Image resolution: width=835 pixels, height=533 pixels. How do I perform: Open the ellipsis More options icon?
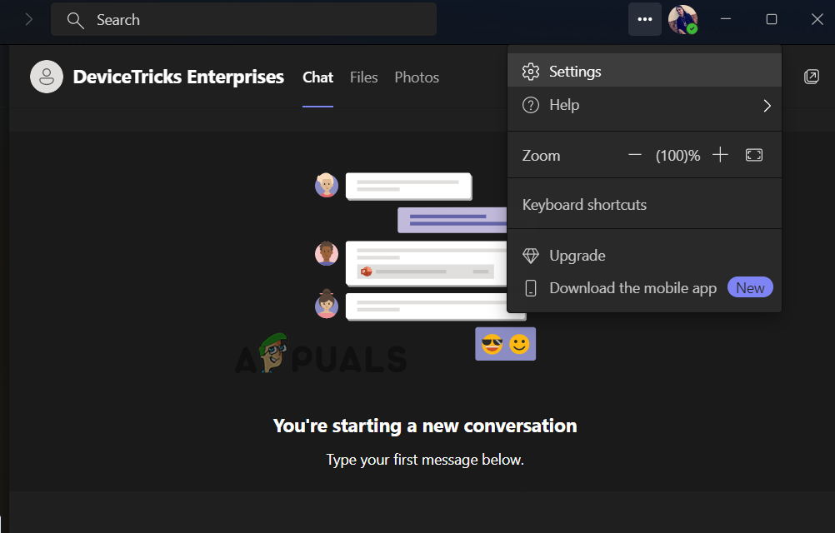[644, 19]
